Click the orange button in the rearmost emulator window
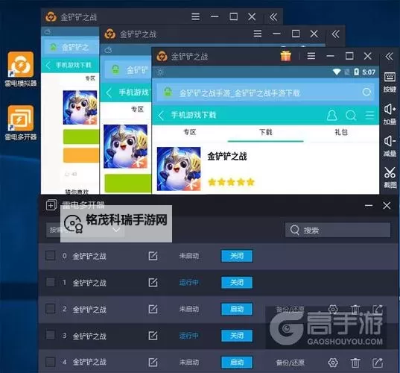 coord(81,155)
